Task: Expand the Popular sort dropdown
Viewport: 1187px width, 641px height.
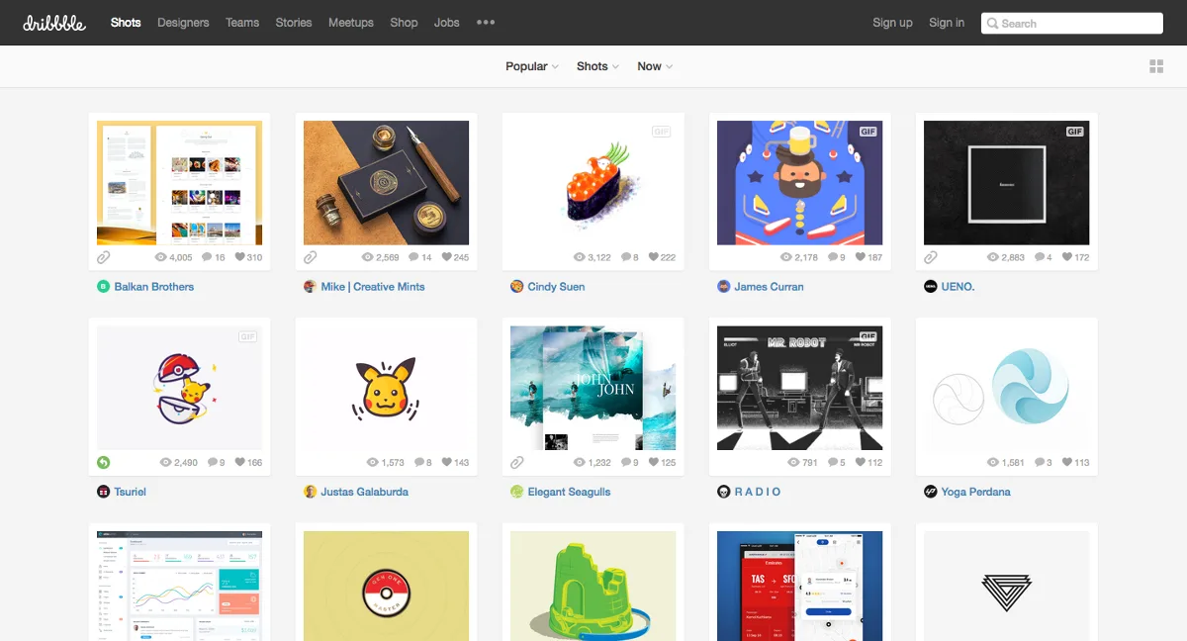Action: click(x=532, y=66)
